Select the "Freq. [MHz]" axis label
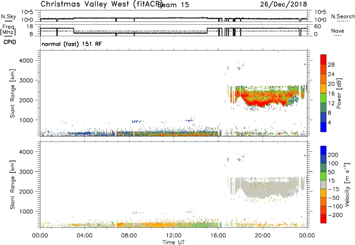 [8, 30]
